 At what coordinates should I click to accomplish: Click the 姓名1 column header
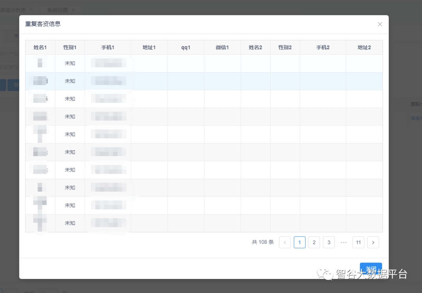click(40, 47)
